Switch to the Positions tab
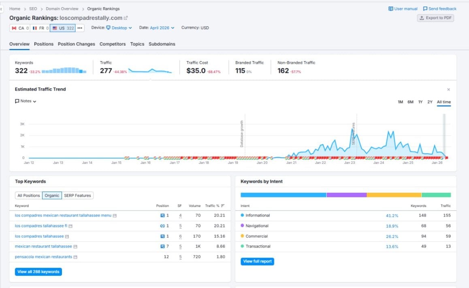469x288 pixels. 44,44
